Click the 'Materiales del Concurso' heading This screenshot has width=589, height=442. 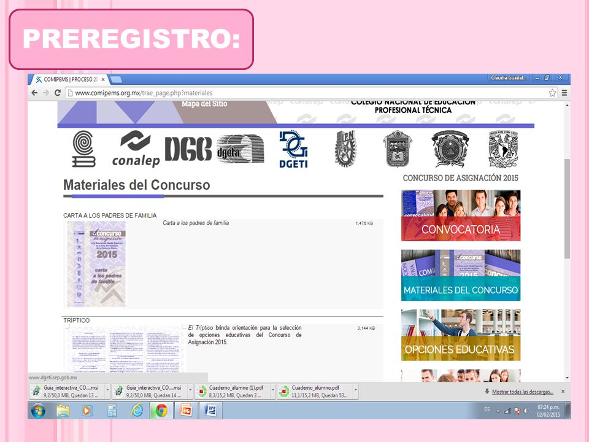pyautogui.click(x=137, y=185)
